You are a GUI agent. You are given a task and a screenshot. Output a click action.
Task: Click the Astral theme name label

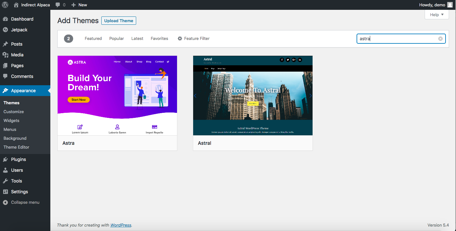tap(205, 143)
